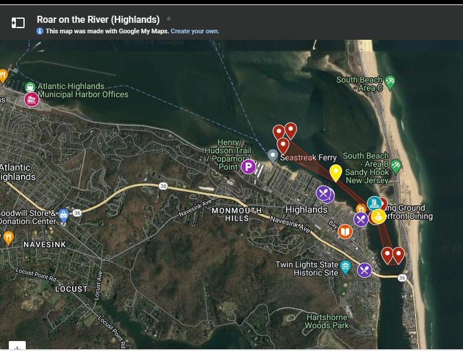Open the map legend sidebar panel
Image resolution: width=463 pixels, height=351 pixels.
point(18,23)
